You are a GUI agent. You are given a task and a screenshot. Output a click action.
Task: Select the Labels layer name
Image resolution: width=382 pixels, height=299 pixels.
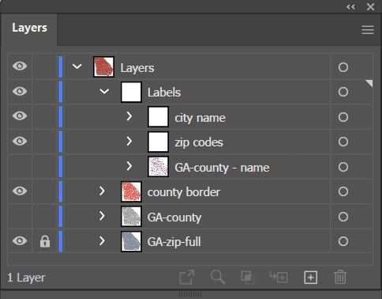click(x=164, y=93)
